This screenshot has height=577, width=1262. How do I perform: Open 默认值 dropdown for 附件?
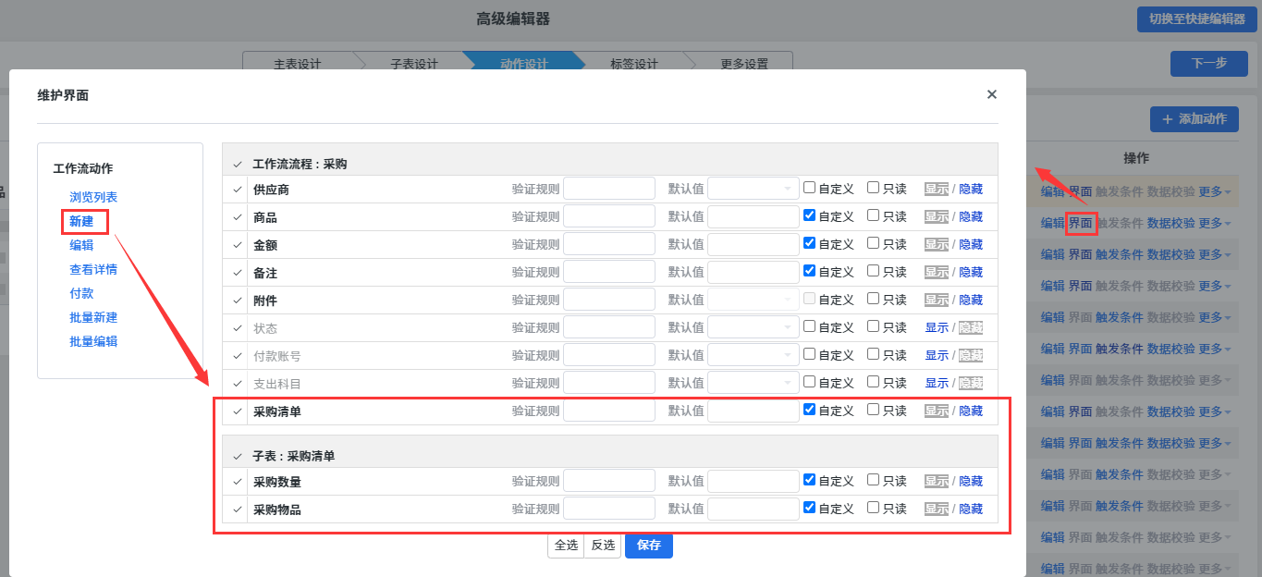[x=754, y=300]
